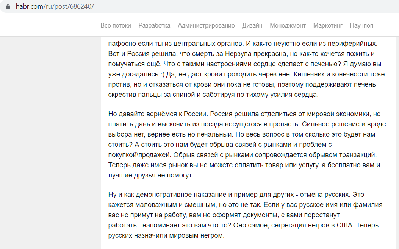Click line starting 'кажется маловажным и смешным'
399x249 pixels.
click(245, 205)
